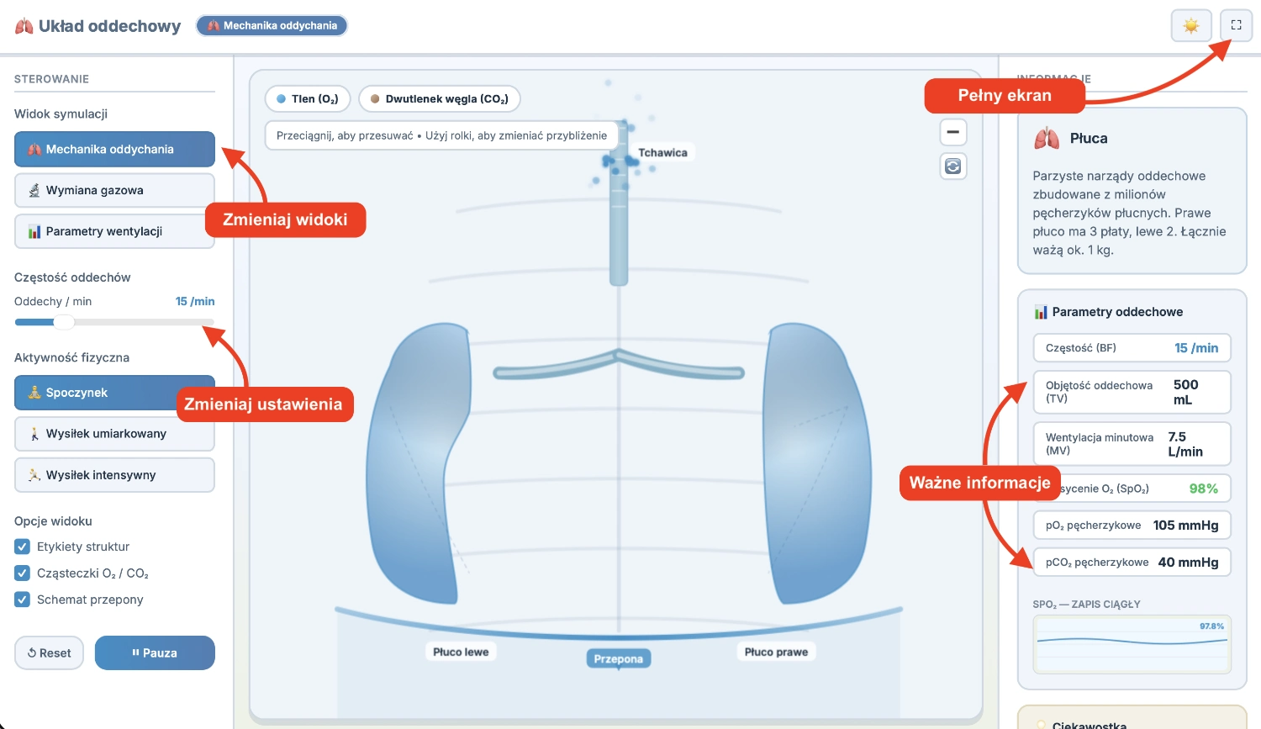Image resolution: width=1261 pixels, height=729 pixels.
Task: Switch to Wymiana gazowa view
Action: coord(114,191)
